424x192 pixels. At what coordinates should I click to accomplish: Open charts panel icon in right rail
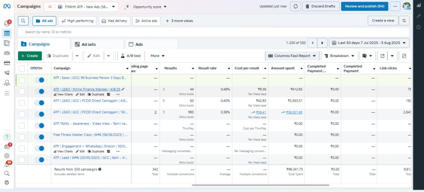419,5
